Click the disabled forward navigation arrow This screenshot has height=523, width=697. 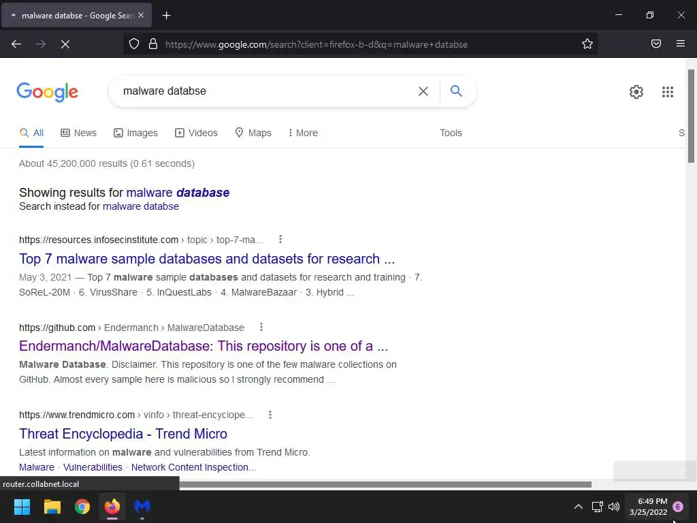pyautogui.click(x=41, y=44)
